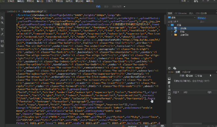The image size is (217, 127).
Task: Click the Expand All code icon in left toolbar
Action: (2, 29)
